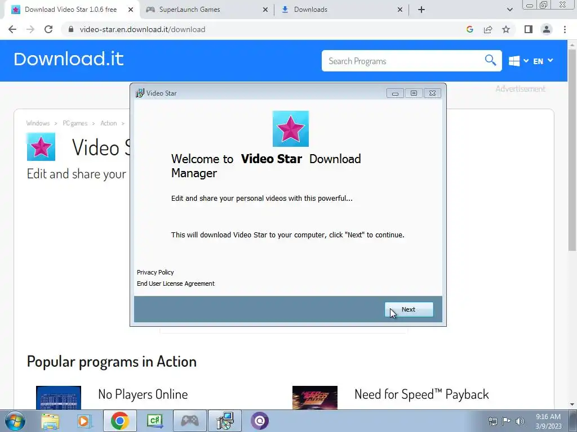Open Chrome three-dot menu
This screenshot has width=577, height=432.
point(565,29)
